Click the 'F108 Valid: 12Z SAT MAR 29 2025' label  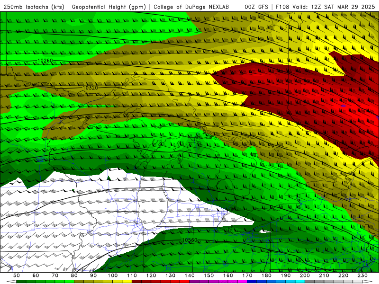tap(325, 7)
